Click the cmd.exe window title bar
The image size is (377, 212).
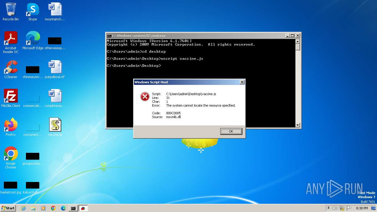(203, 36)
